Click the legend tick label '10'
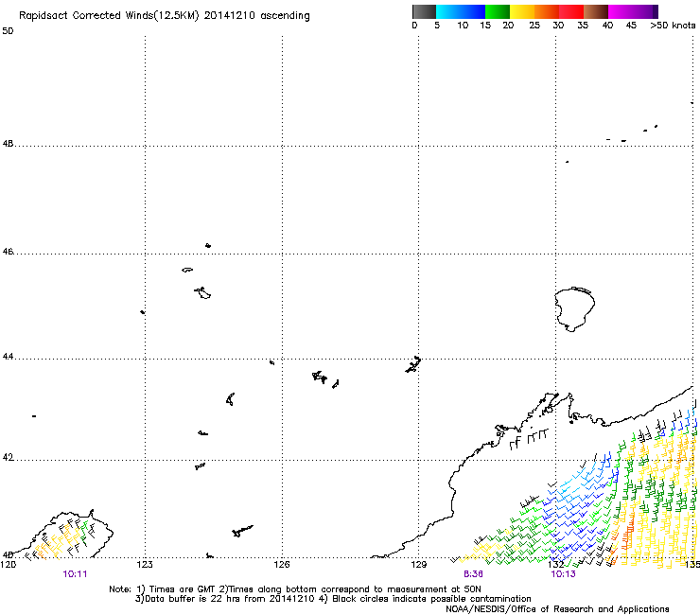The width and height of the screenshot is (700, 615). (x=463, y=25)
